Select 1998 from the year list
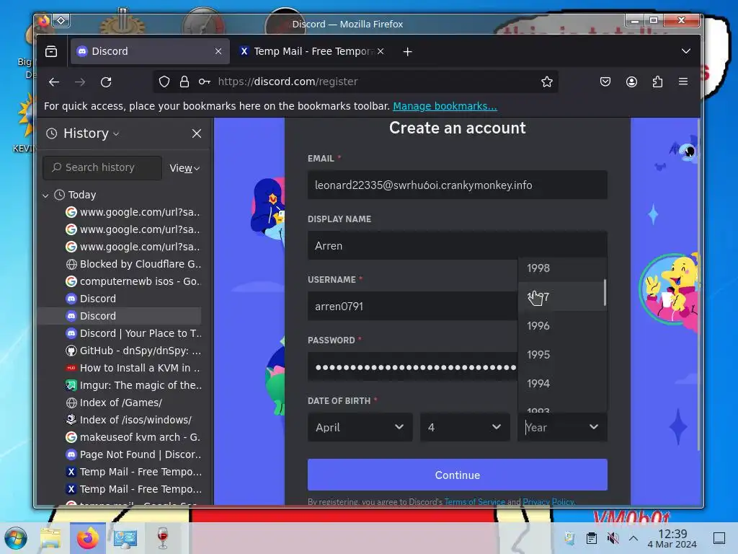This screenshot has height=554, width=738. pyautogui.click(x=562, y=268)
